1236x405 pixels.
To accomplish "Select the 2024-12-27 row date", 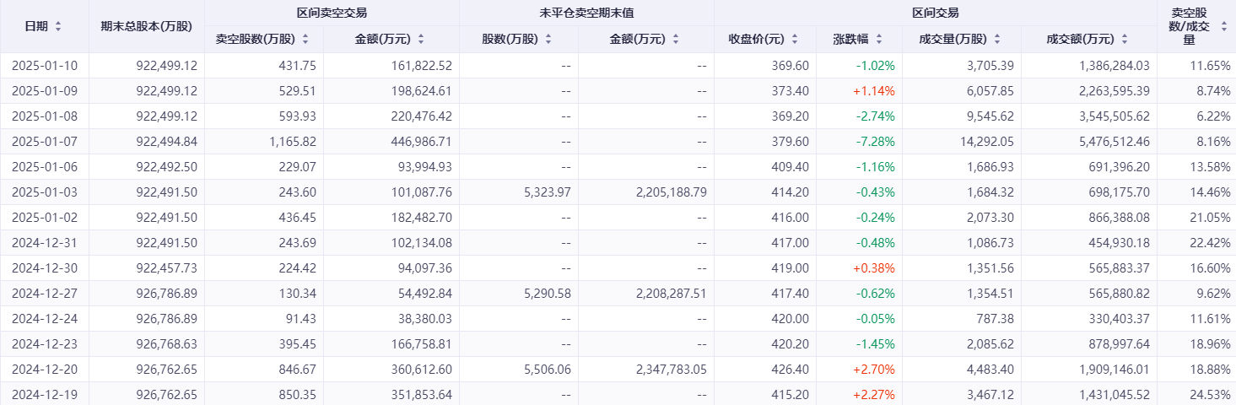I will pos(45,293).
